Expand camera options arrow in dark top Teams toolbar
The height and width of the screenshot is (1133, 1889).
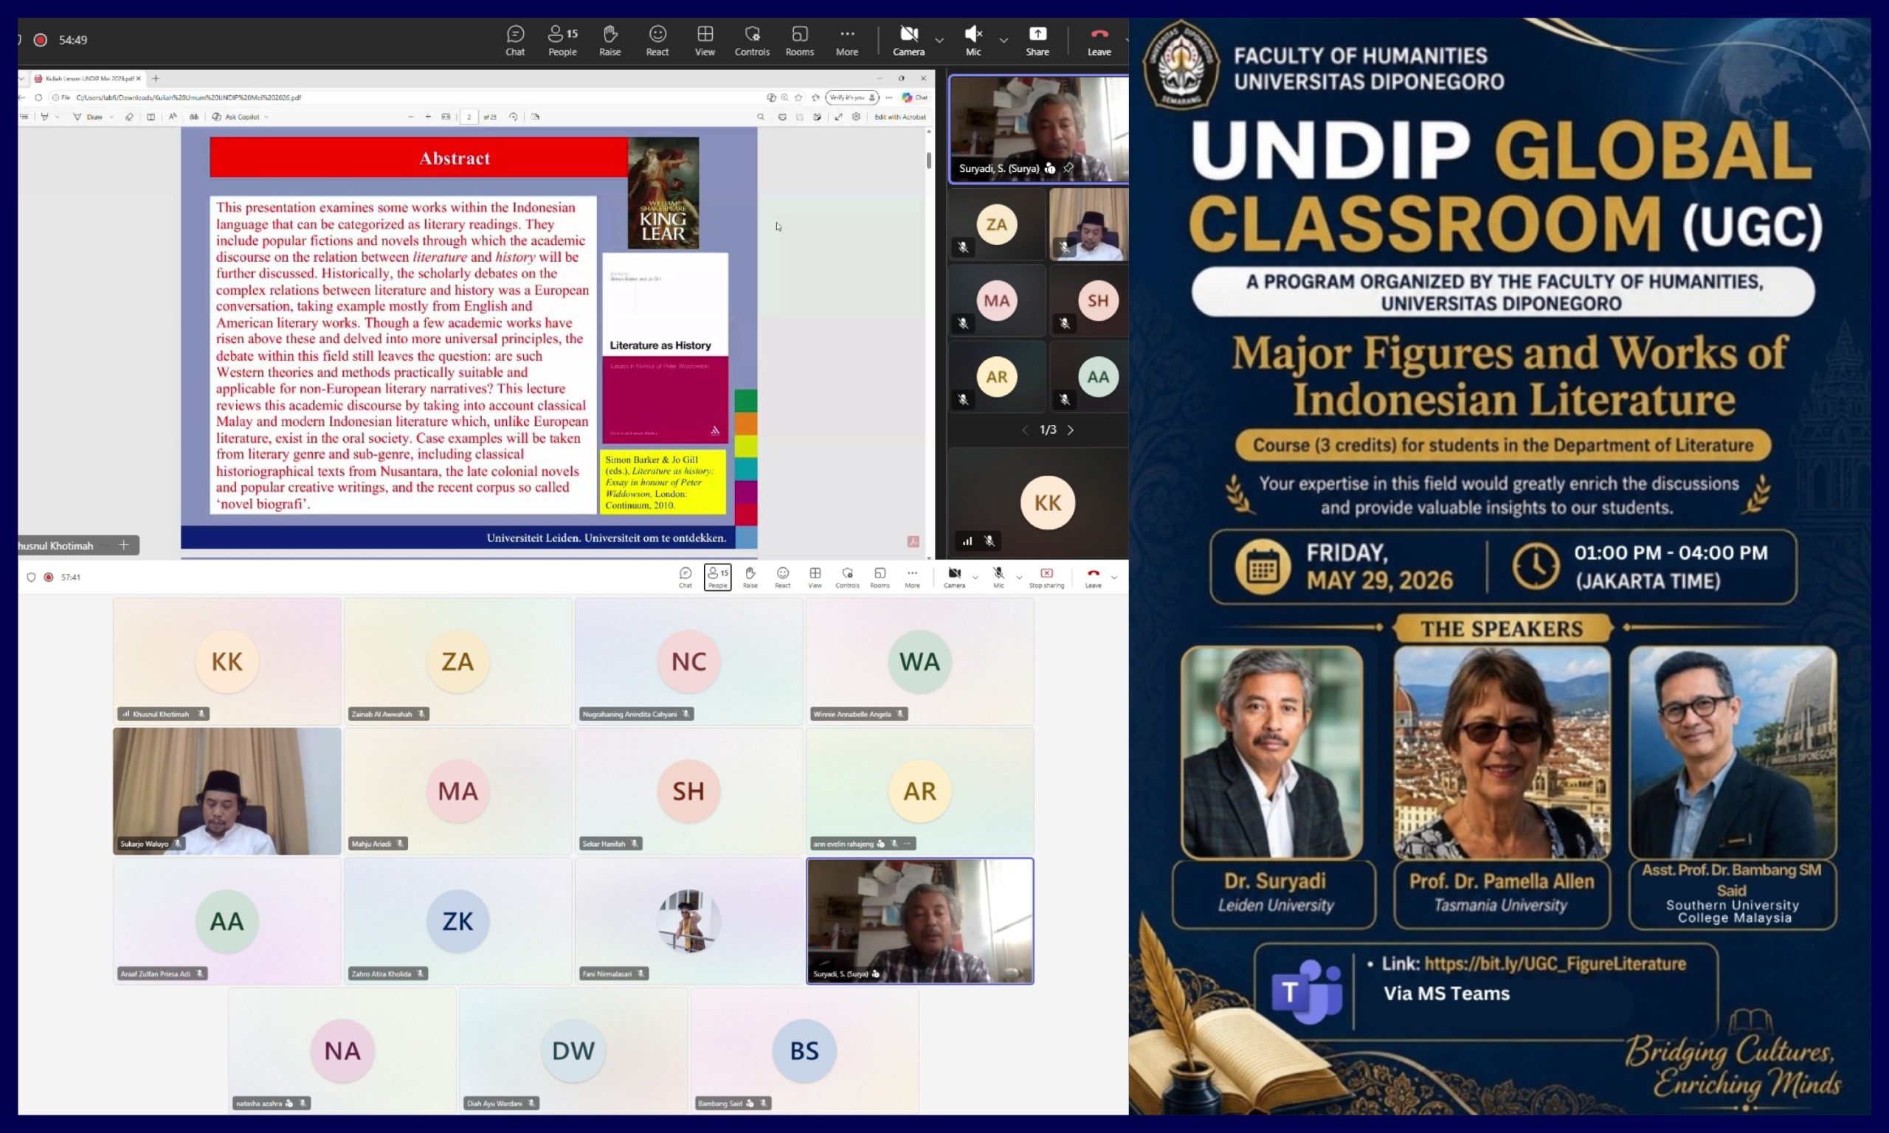click(939, 40)
